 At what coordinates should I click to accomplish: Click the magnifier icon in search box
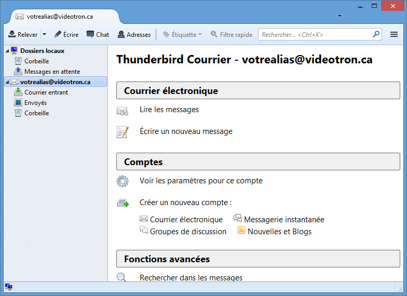[376, 34]
